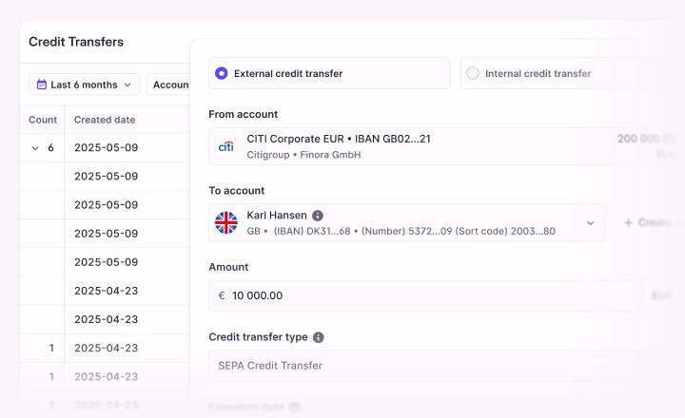Open the SEPA Credit Transfer type field

click(x=441, y=366)
